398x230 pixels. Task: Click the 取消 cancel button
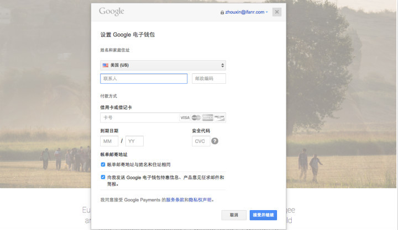[234, 215]
